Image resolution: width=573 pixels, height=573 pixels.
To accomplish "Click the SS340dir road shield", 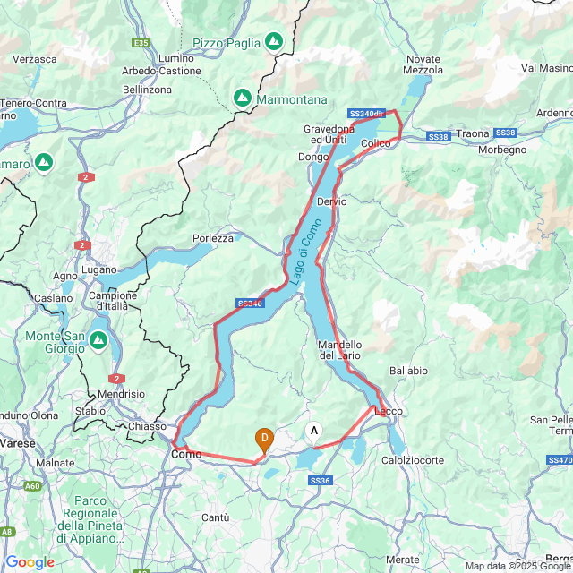I will (366, 114).
